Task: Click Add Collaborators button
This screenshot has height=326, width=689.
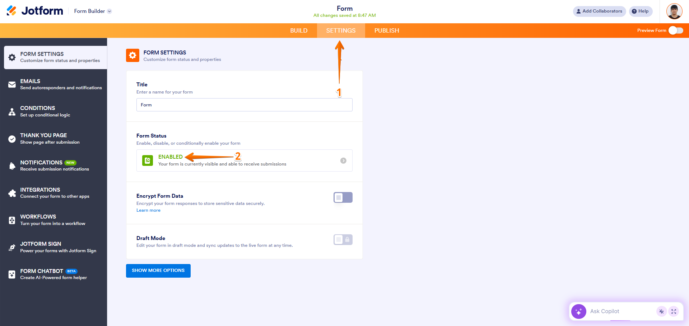Action: pyautogui.click(x=599, y=11)
